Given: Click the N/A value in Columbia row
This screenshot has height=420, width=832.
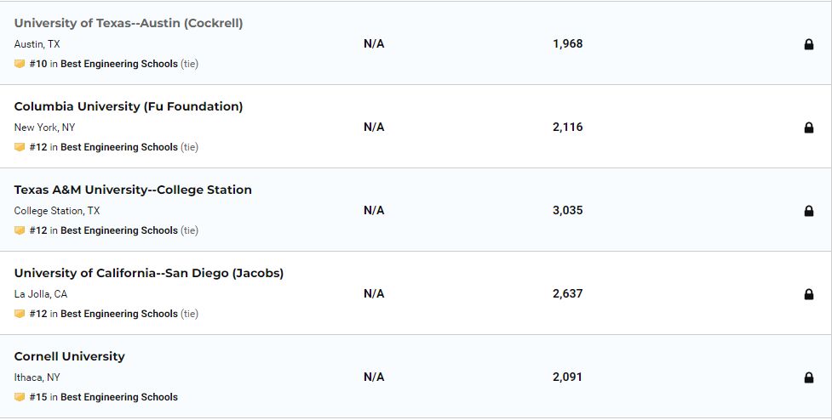Looking at the screenshot, I should (x=374, y=127).
